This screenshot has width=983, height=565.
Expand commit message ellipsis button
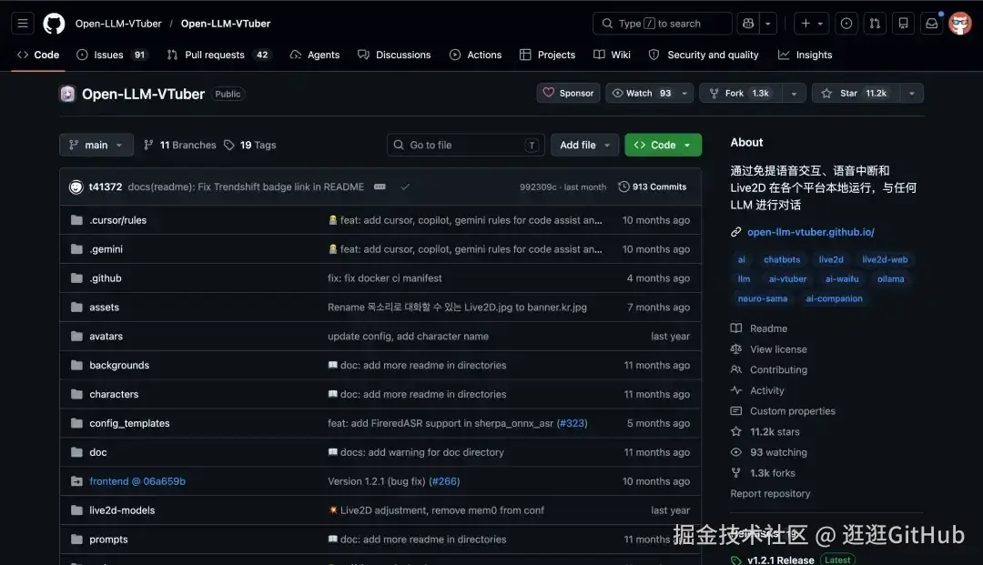pos(380,187)
